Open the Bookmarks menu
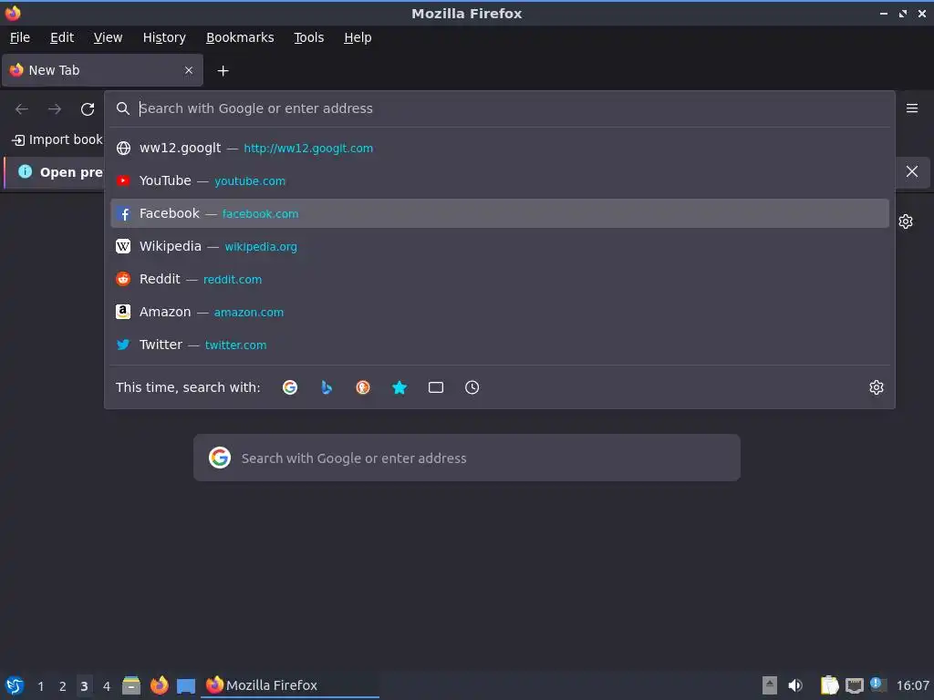The width and height of the screenshot is (934, 700). pyautogui.click(x=240, y=37)
